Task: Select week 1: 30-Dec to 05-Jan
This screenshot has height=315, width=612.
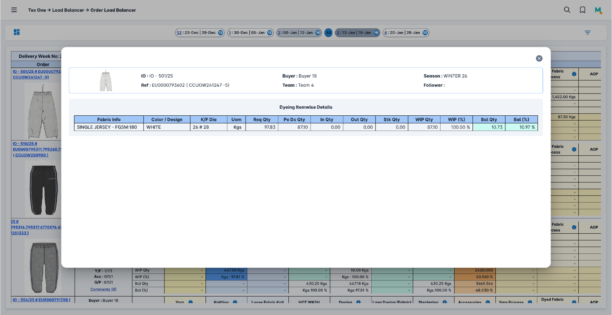Action: 250,33
